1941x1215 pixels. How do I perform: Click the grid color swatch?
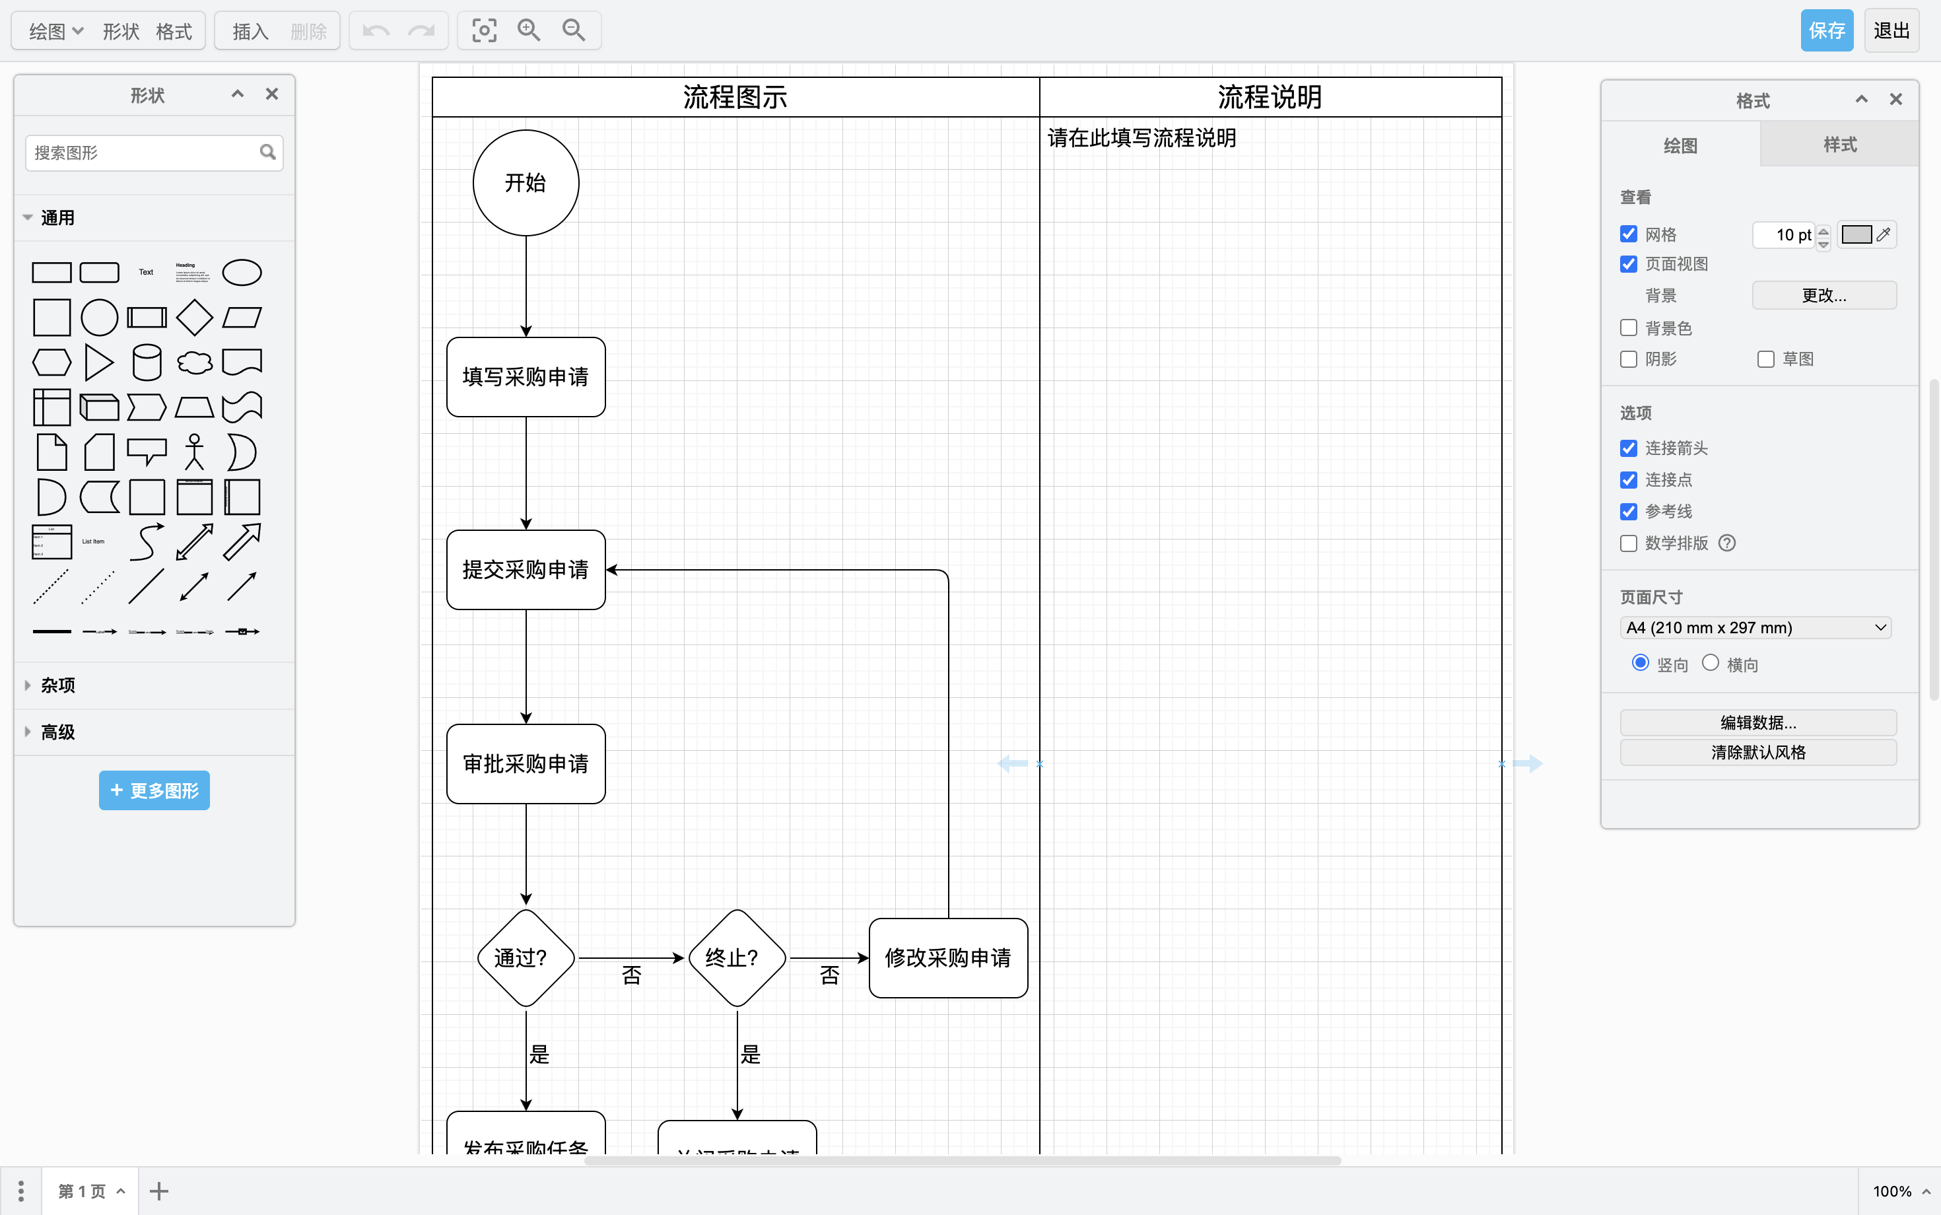(x=1856, y=234)
